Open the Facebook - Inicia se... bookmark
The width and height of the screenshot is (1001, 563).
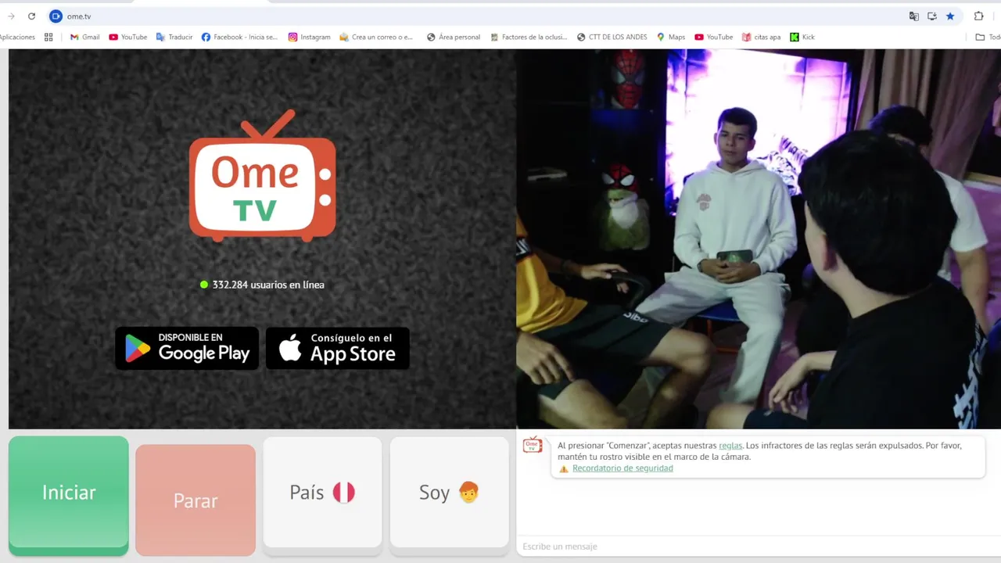pyautogui.click(x=239, y=37)
